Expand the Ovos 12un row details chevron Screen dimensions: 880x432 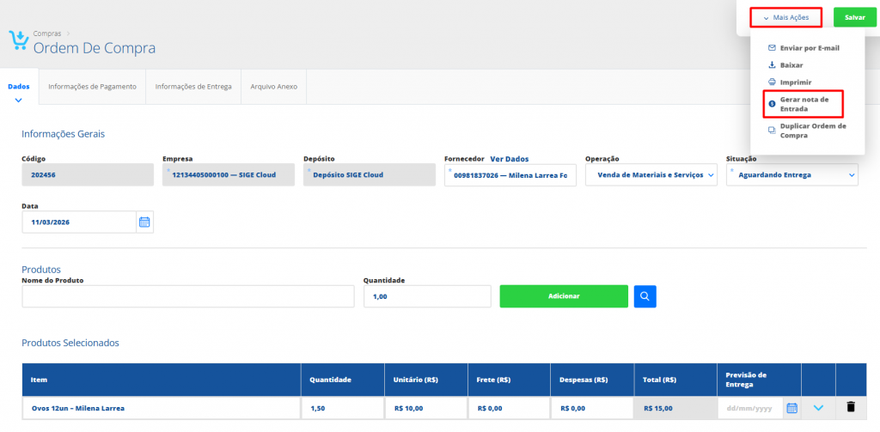818,408
